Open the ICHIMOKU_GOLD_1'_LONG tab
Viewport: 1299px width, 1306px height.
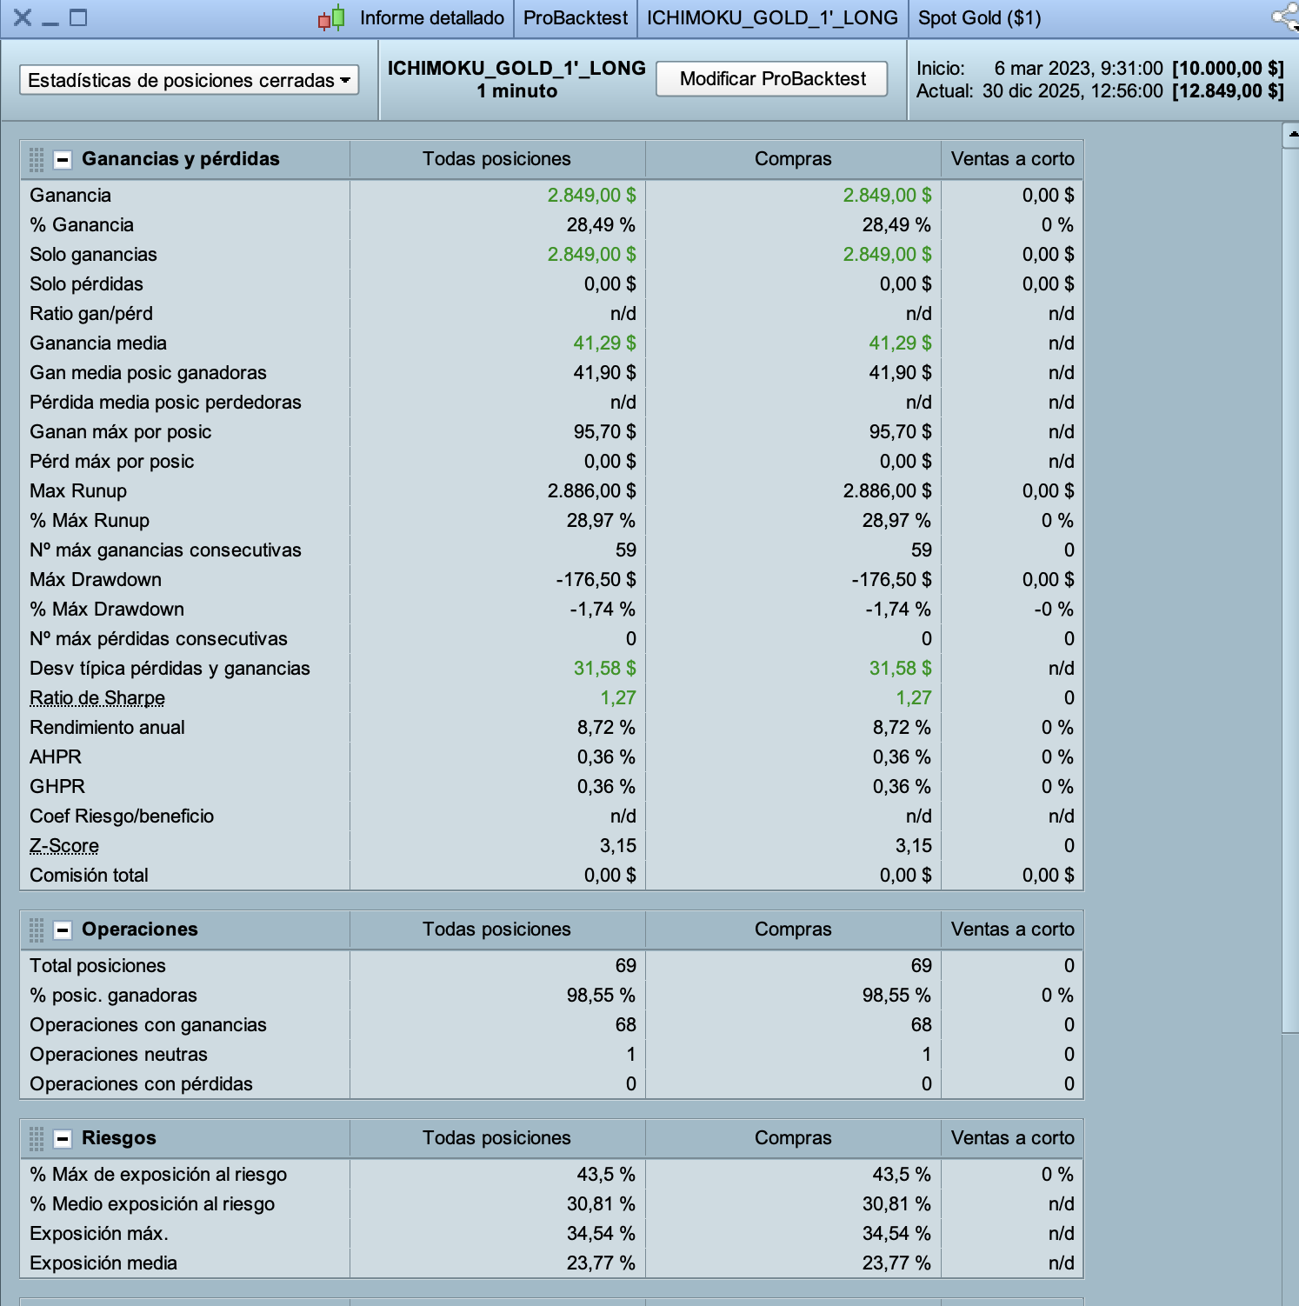click(x=772, y=18)
